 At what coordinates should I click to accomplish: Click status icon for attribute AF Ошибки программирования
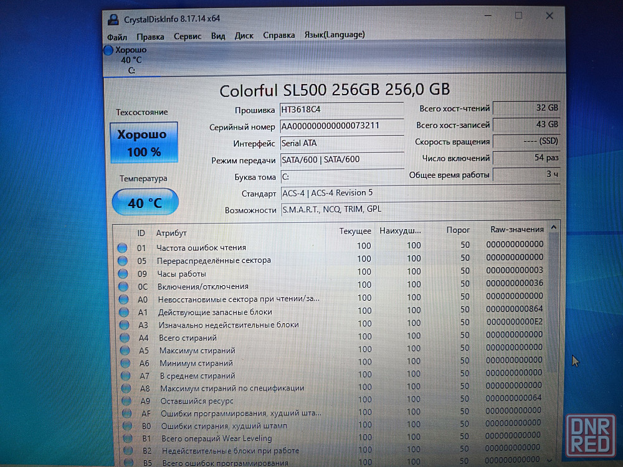click(126, 413)
